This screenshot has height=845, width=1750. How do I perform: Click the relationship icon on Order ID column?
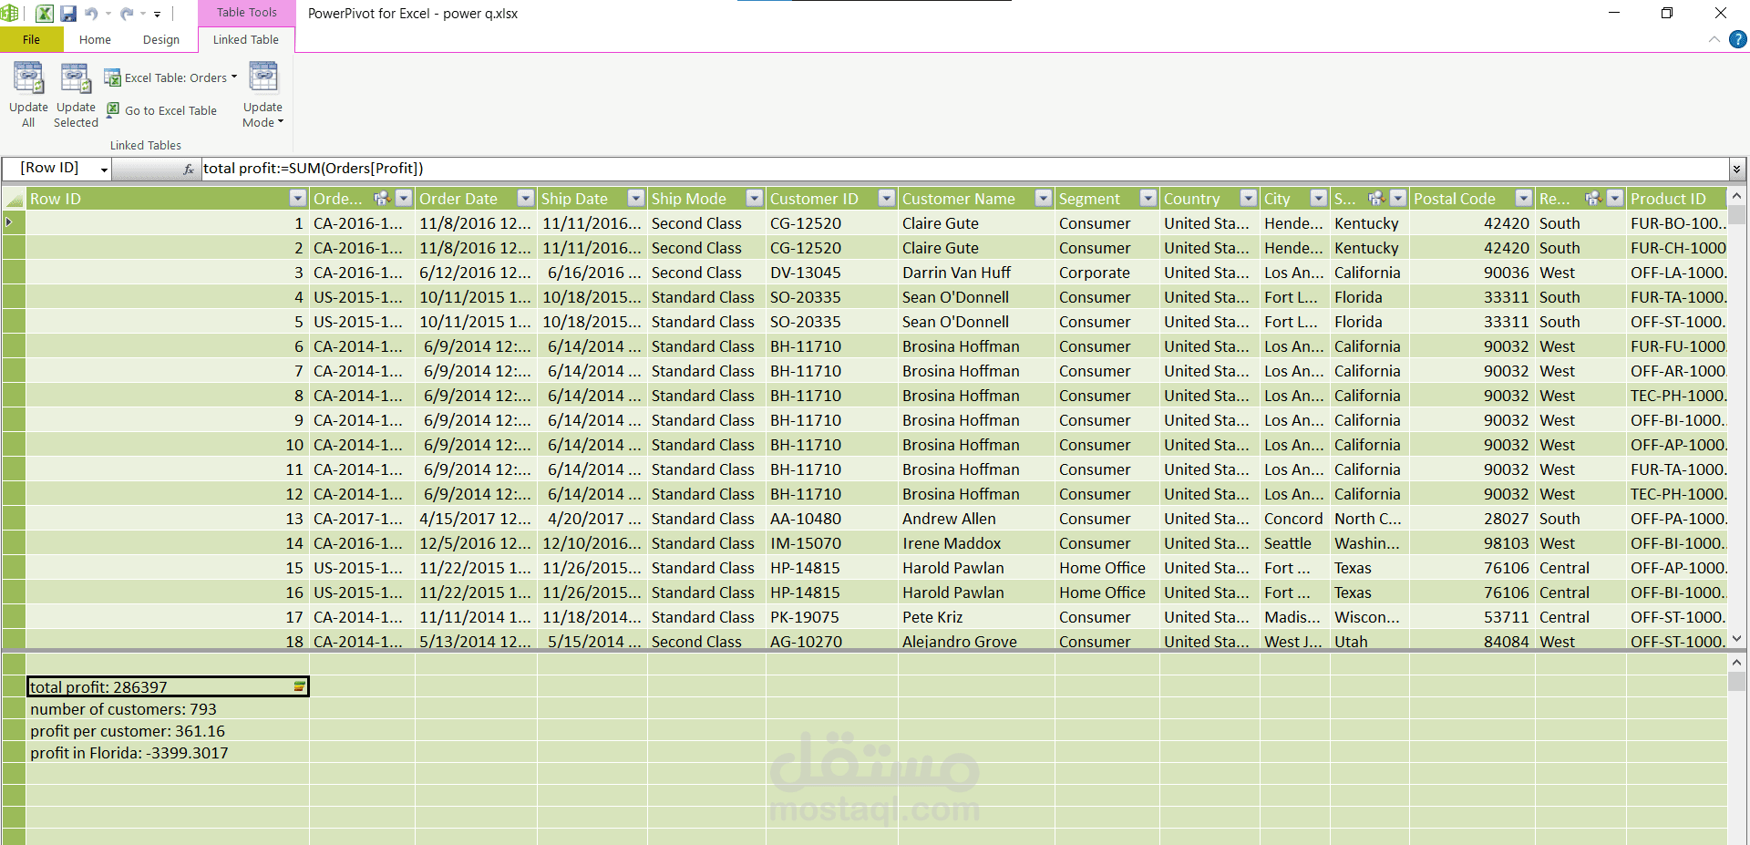[382, 198]
